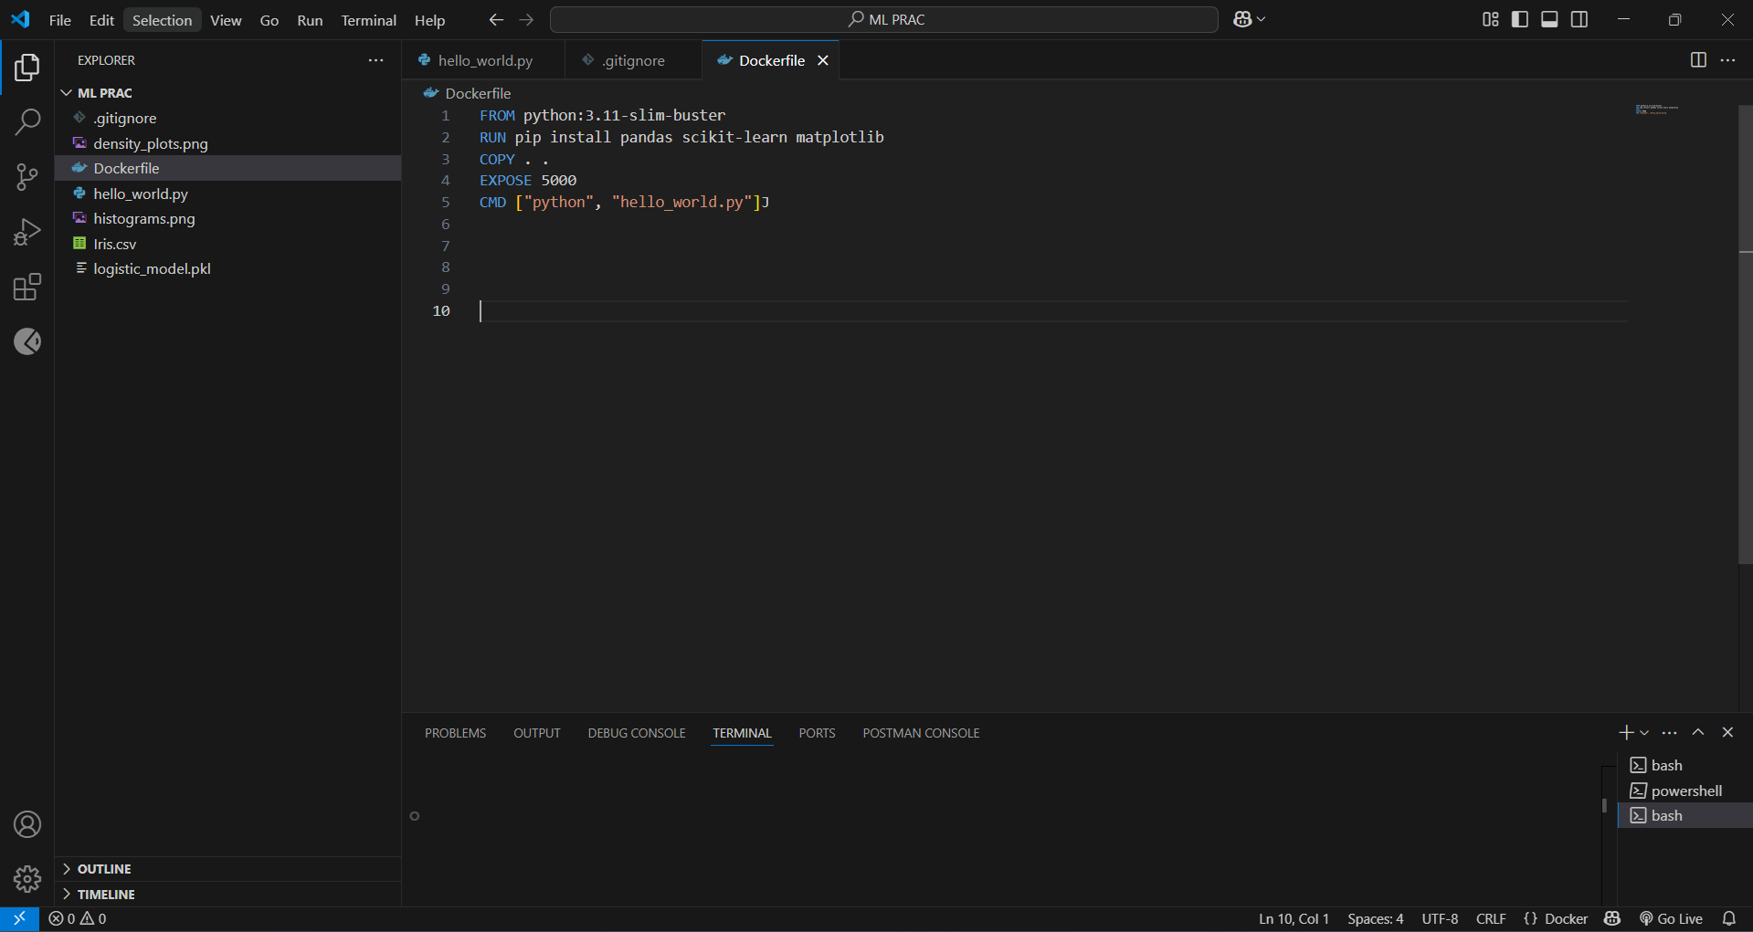The width and height of the screenshot is (1753, 932).
Task: Switch to the Debug Console tab
Action: [x=637, y=733]
